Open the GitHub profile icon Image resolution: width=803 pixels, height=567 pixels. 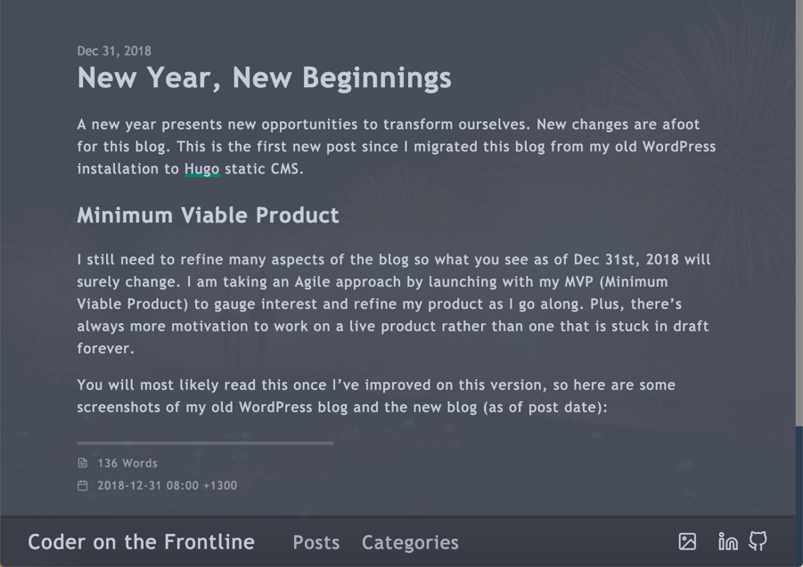758,541
